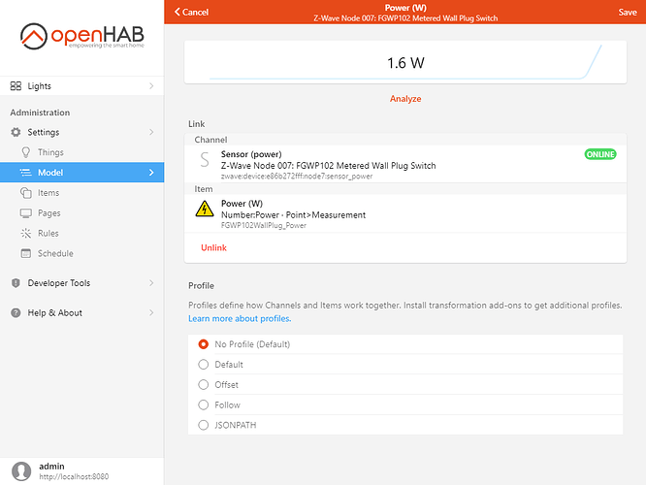Expand the Help & About chevron
The width and height of the screenshot is (646, 485).
(x=151, y=313)
